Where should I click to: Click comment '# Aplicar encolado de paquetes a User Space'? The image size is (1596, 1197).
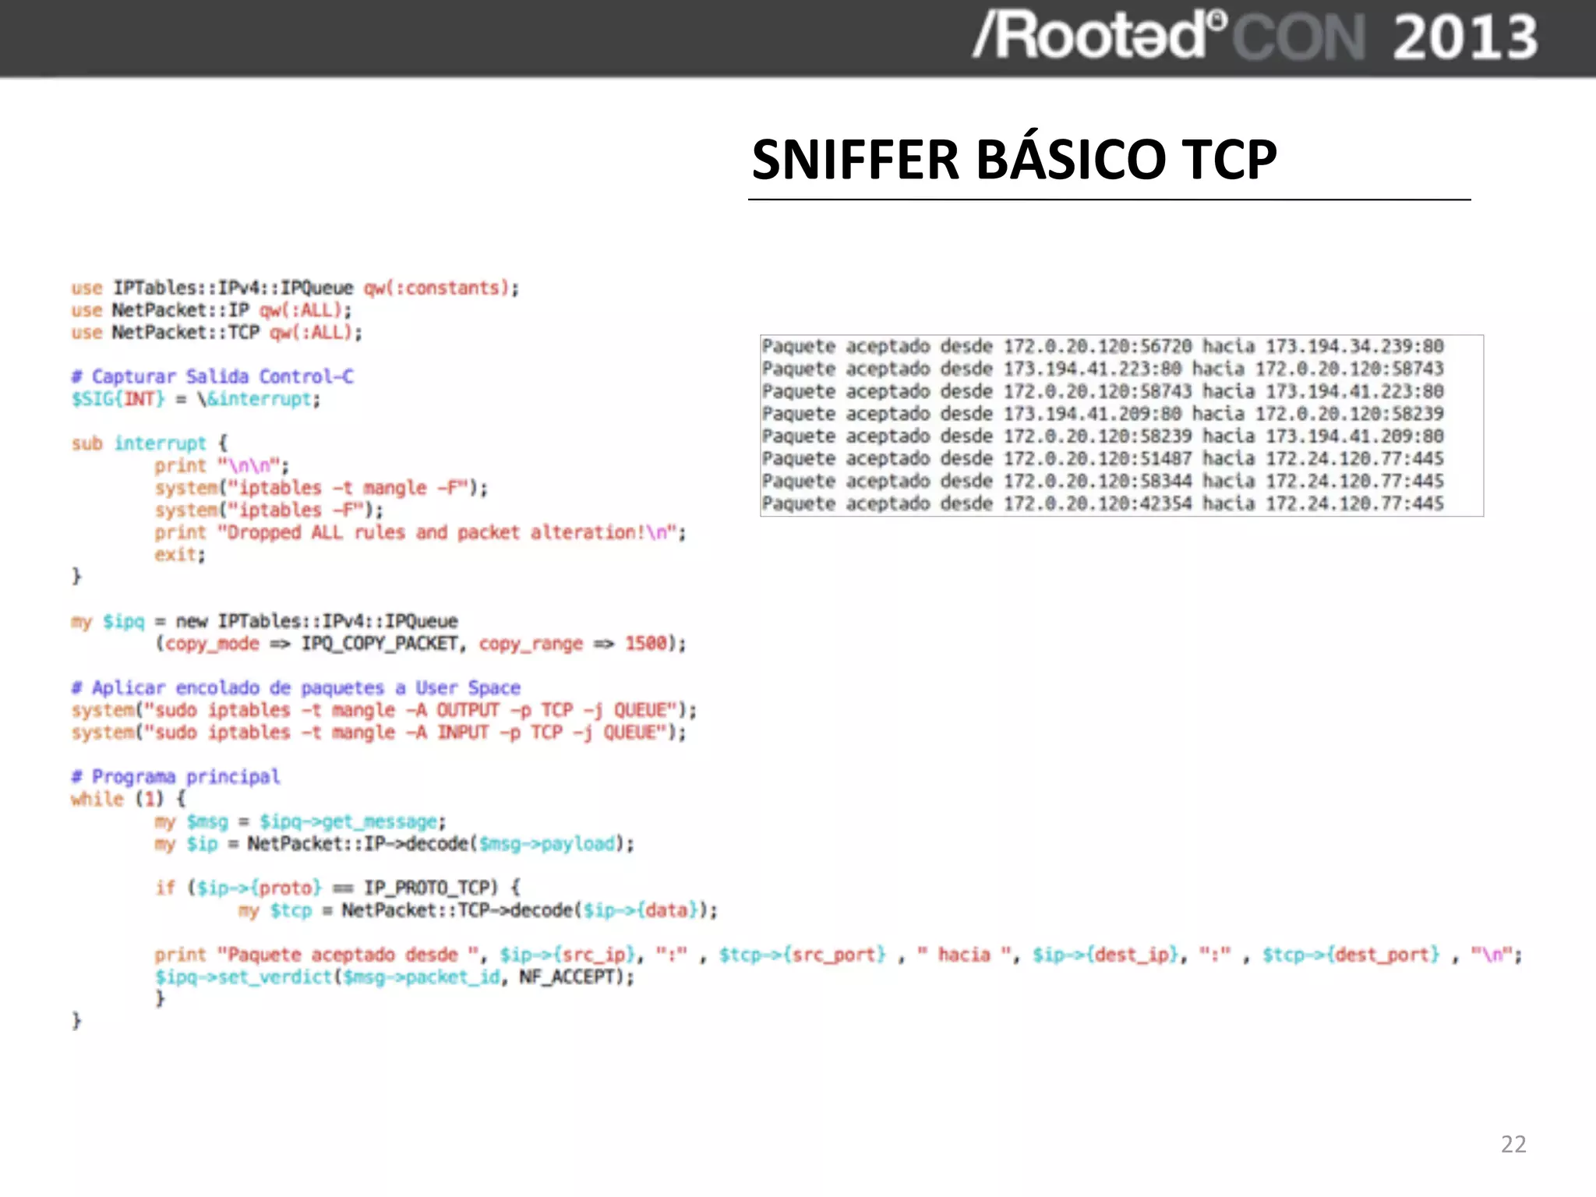(295, 688)
